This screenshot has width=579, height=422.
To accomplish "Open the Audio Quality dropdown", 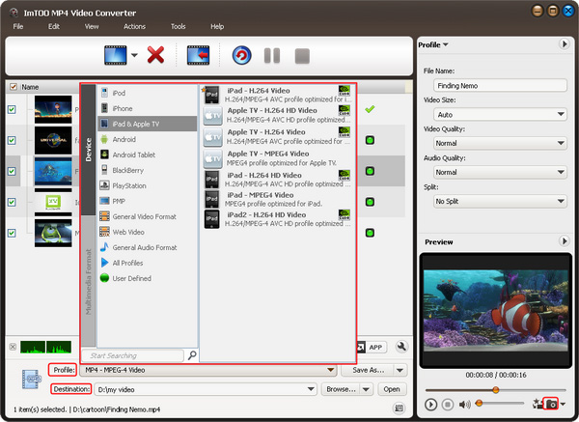I will click(500, 172).
